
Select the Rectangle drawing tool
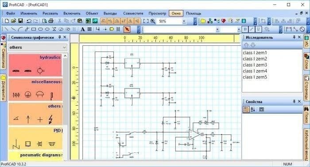coord(34,30)
